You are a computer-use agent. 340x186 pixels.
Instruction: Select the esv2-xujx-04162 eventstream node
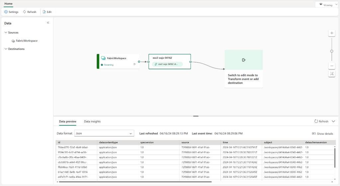coord(170,62)
